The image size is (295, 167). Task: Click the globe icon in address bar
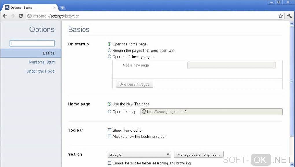click(30, 16)
